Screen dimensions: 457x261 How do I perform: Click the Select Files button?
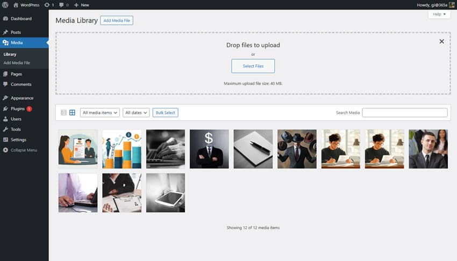click(253, 66)
